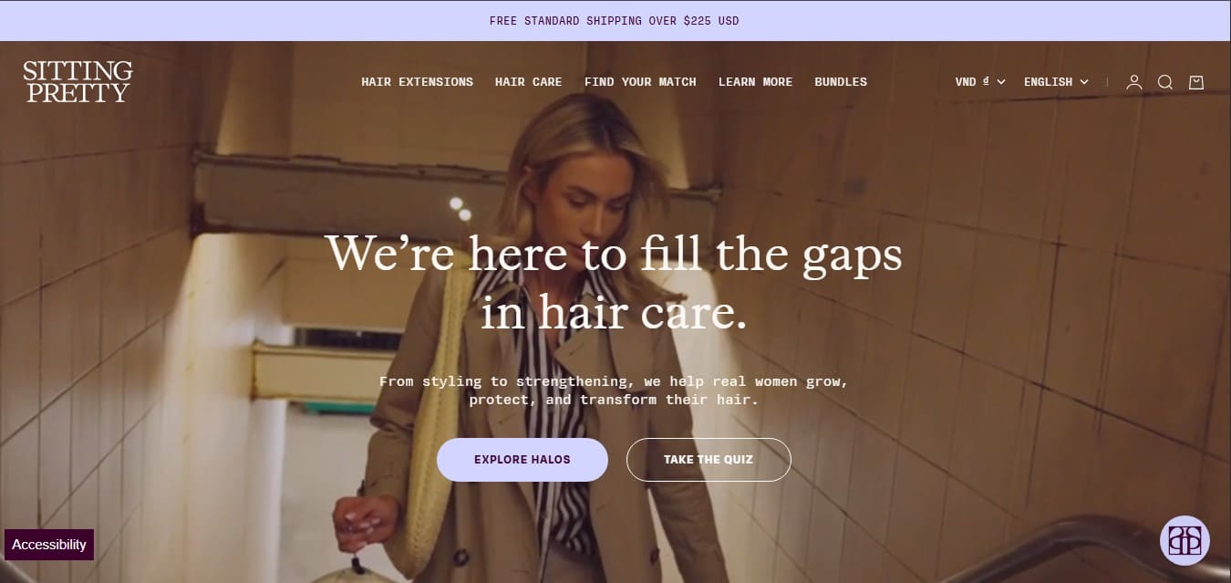Open the account profile icon
Screen dimensions: 1231x583
(1134, 82)
